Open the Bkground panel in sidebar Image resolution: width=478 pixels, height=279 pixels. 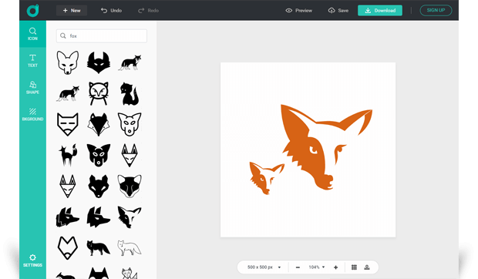[32, 114]
